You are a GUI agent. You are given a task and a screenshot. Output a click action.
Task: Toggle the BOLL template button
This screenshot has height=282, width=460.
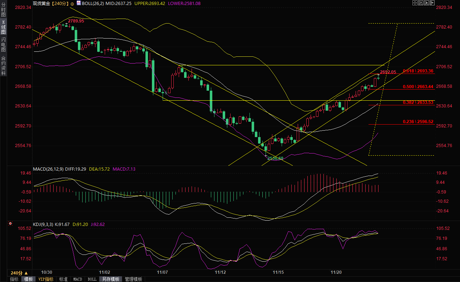point(92,279)
